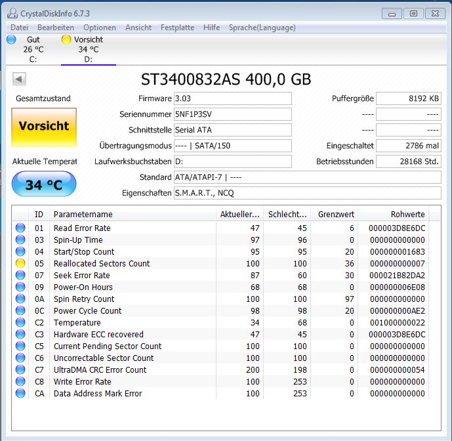
Task: Open the Sprache(Language) menu
Action: 262,28
